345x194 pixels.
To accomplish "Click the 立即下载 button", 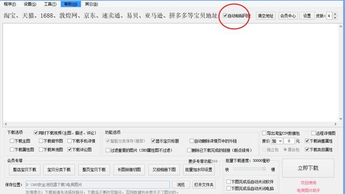I will coord(308,168).
